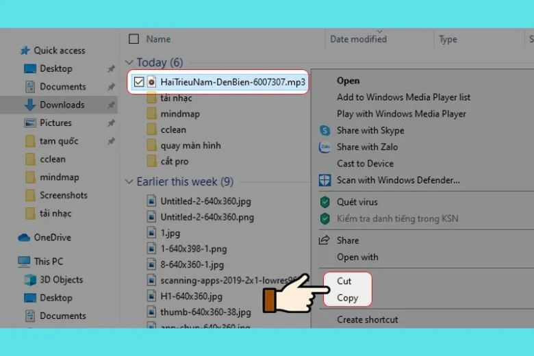Choose Quét virus menu entry
Screen dimensions: 534x356
point(357,202)
